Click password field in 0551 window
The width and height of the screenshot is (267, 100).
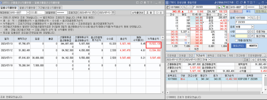[62, 13]
